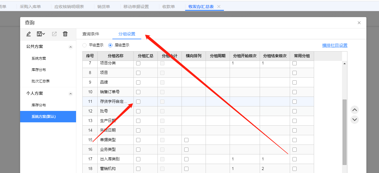Click the 分组开始级次 column header
Screen dimensions: 379x173
tap(245, 56)
